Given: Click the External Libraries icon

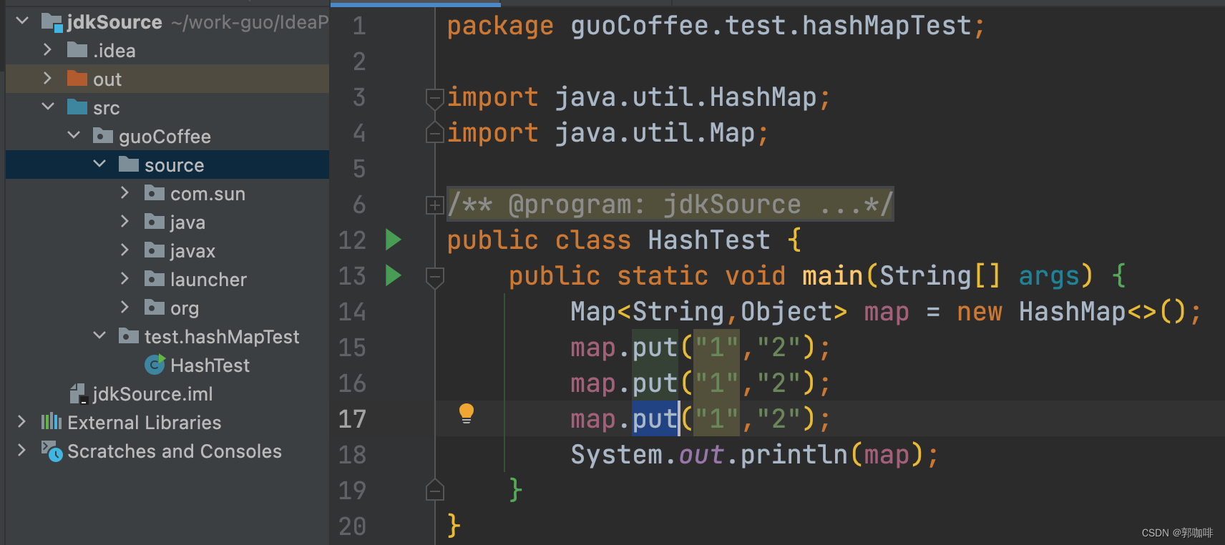Looking at the screenshot, I should pos(52,422).
